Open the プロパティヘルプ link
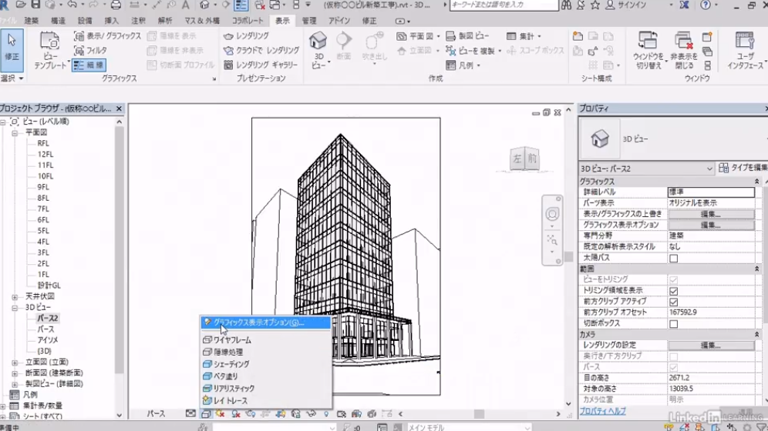Screen dimensions: 768x431 coord(603,412)
